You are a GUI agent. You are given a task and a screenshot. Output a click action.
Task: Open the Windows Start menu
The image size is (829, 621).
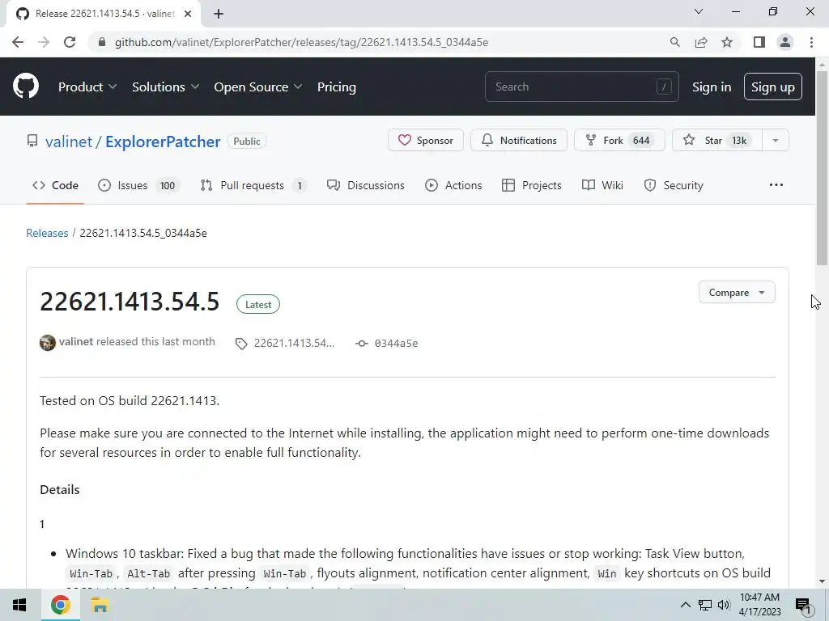[19, 605]
